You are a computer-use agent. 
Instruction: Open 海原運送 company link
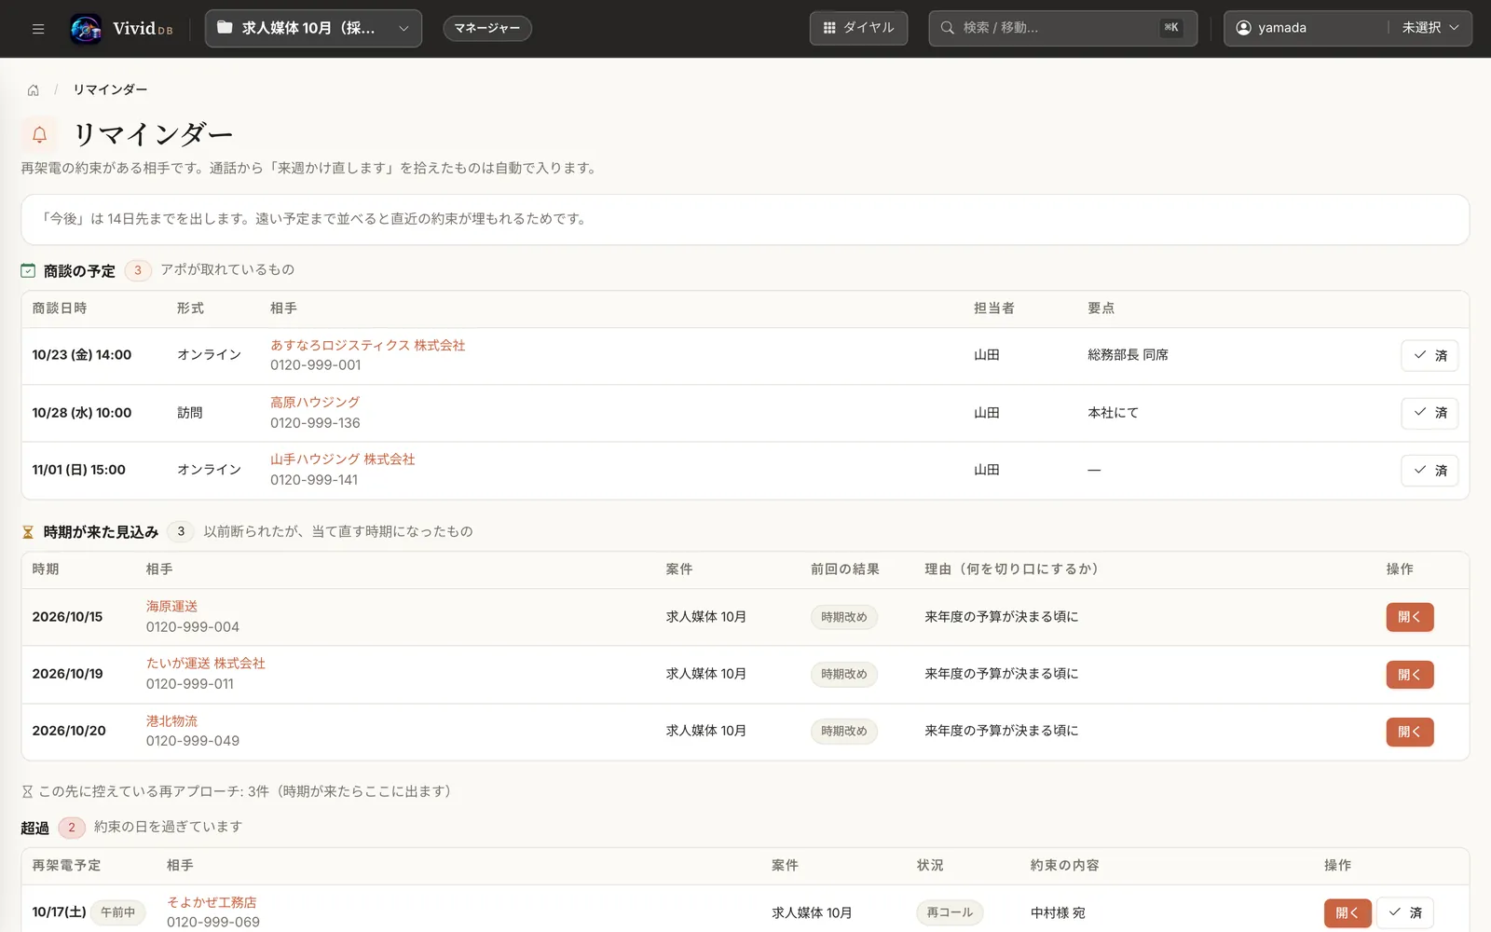click(x=172, y=606)
